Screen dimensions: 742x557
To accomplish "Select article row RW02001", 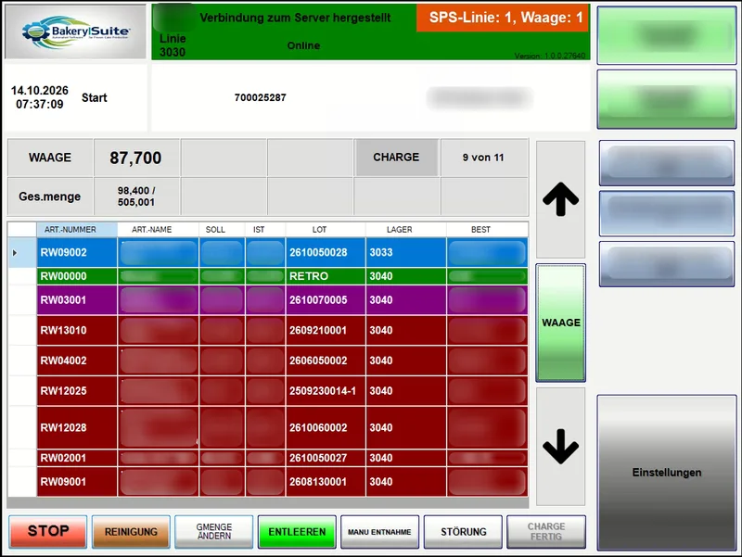I will (282, 458).
